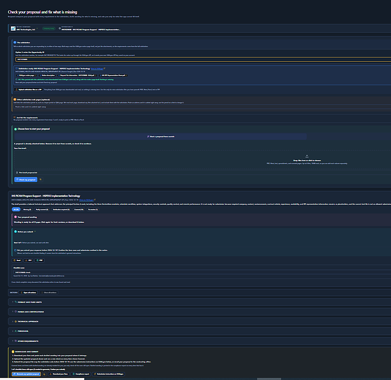Click the Format and Page Limits paperclip icon
391x380 pixels.
coord(16,302)
